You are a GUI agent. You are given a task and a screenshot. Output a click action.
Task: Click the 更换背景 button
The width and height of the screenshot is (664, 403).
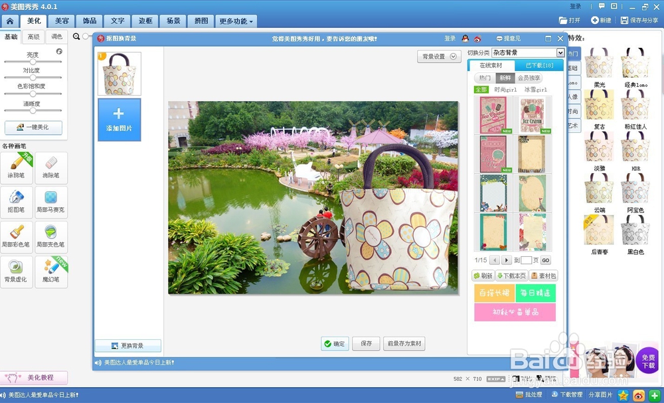click(128, 346)
